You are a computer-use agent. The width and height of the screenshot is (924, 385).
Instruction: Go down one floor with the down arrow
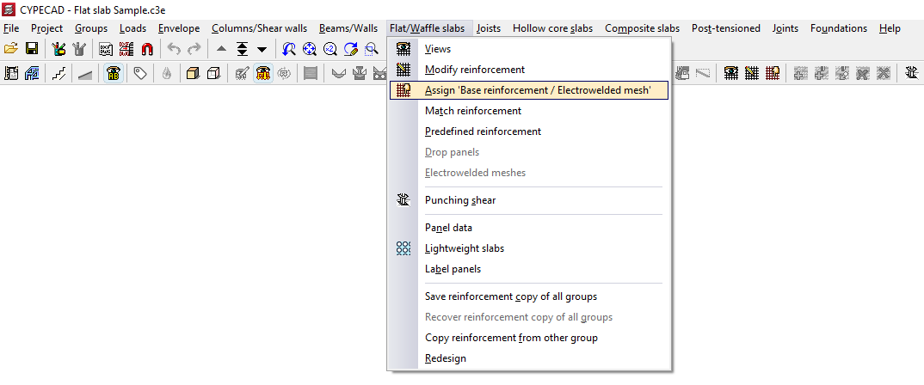point(262,49)
